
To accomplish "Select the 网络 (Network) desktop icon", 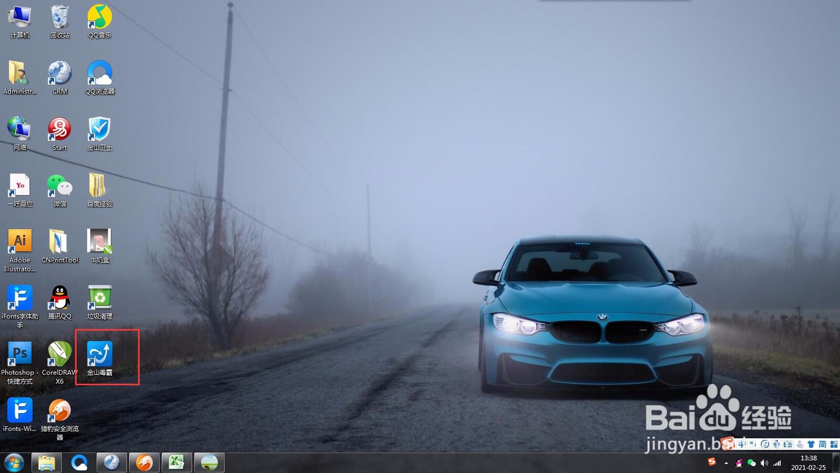I will 20,134.
